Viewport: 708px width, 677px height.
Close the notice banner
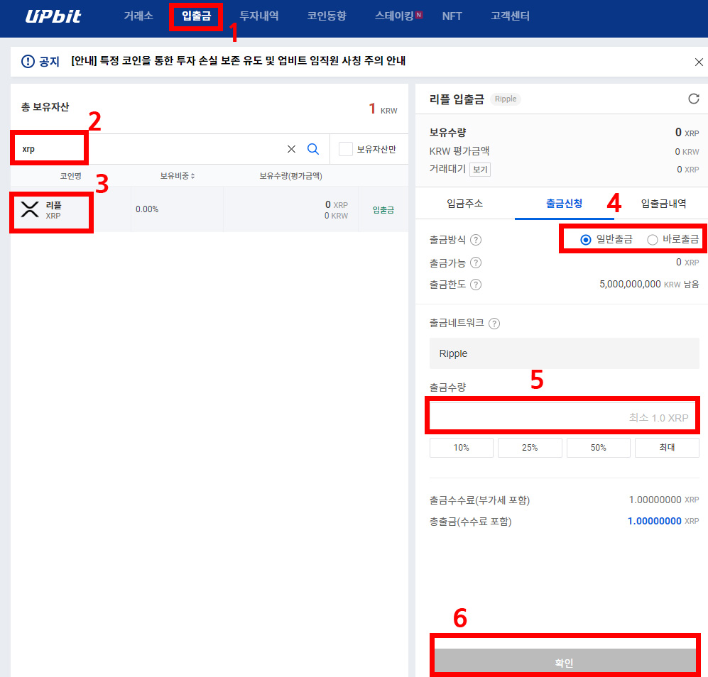pyautogui.click(x=699, y=62)
